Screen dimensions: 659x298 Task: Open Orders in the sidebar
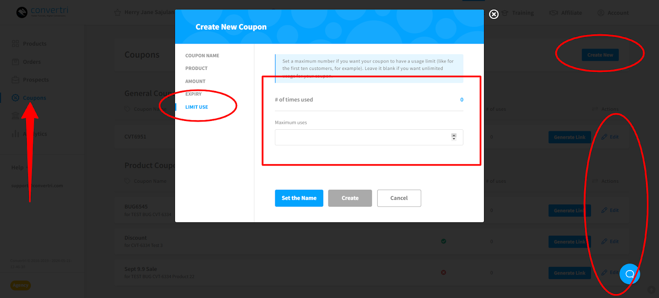pyautogui.click(x=32, y=62)
